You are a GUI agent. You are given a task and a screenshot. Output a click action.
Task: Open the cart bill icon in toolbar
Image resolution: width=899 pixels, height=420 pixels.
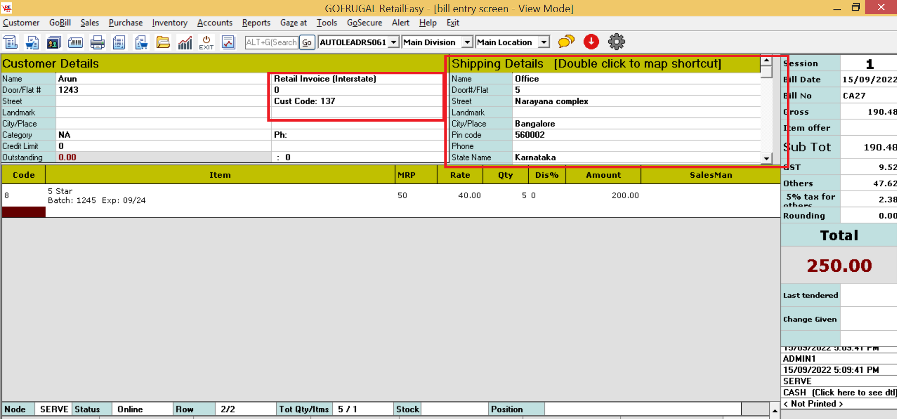(x=32, y=42)
